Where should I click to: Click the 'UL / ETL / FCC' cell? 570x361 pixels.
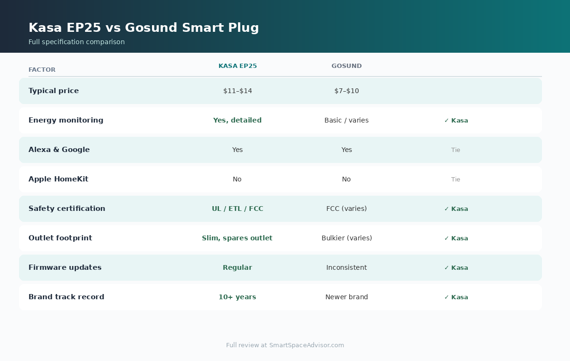(x=237, y=209)
